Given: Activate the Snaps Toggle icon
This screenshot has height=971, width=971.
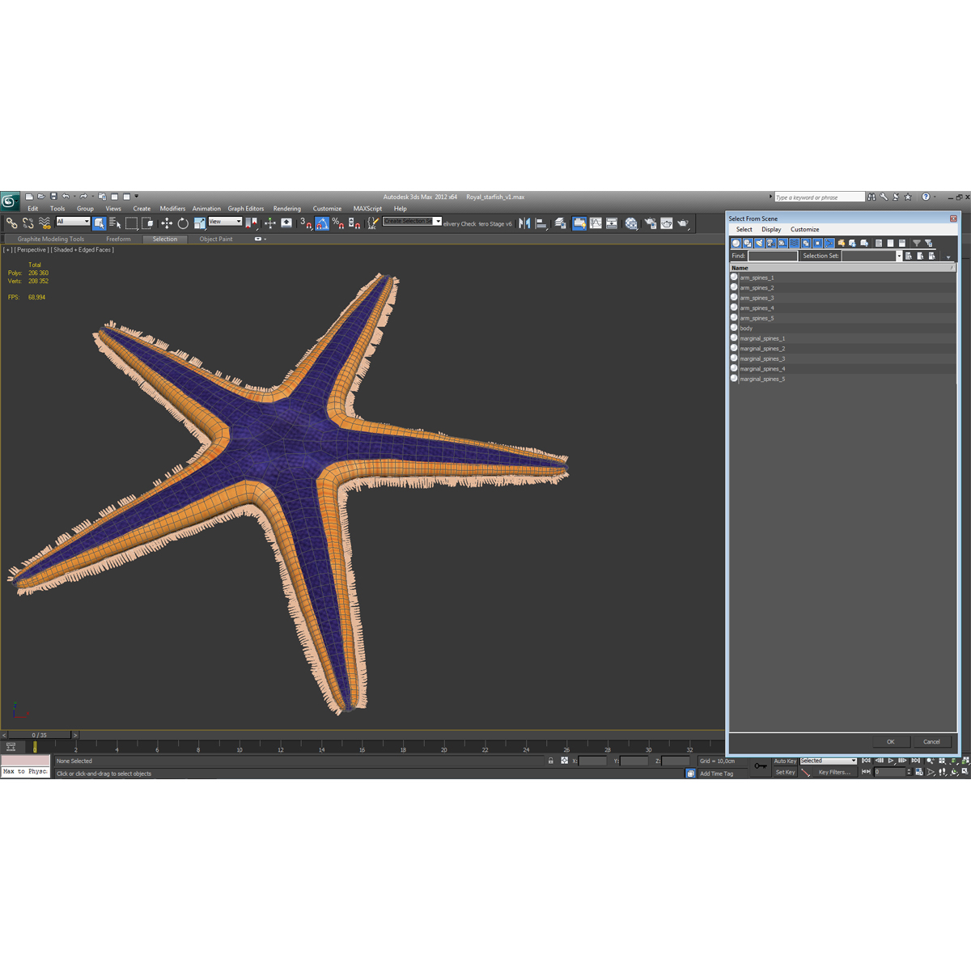Looking at the screenshot, I should 308,224.
